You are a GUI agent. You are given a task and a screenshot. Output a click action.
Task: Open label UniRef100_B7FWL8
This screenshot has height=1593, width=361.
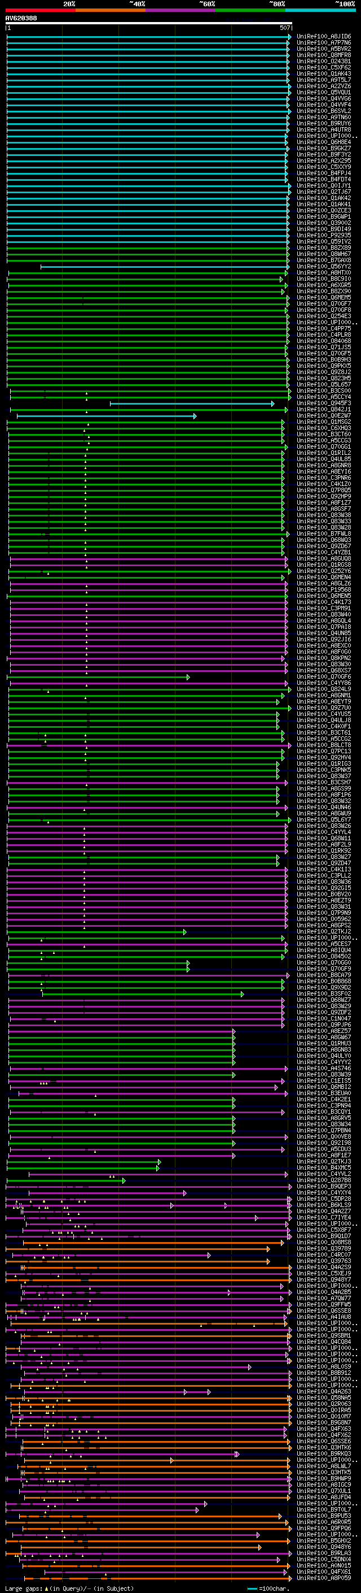324,533
